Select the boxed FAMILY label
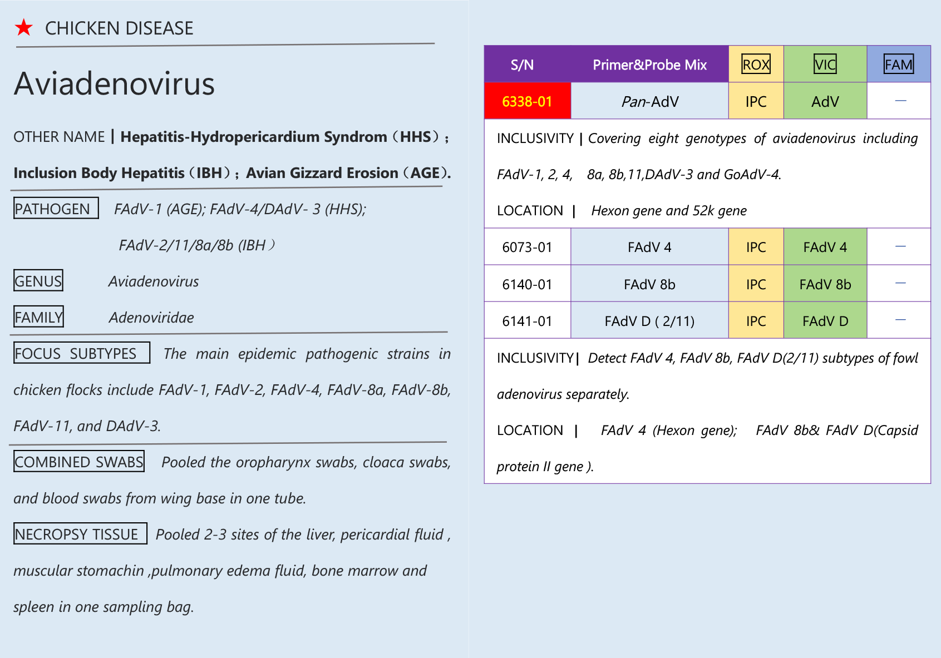This screenshot has width=941, height=658. [38, 317]
